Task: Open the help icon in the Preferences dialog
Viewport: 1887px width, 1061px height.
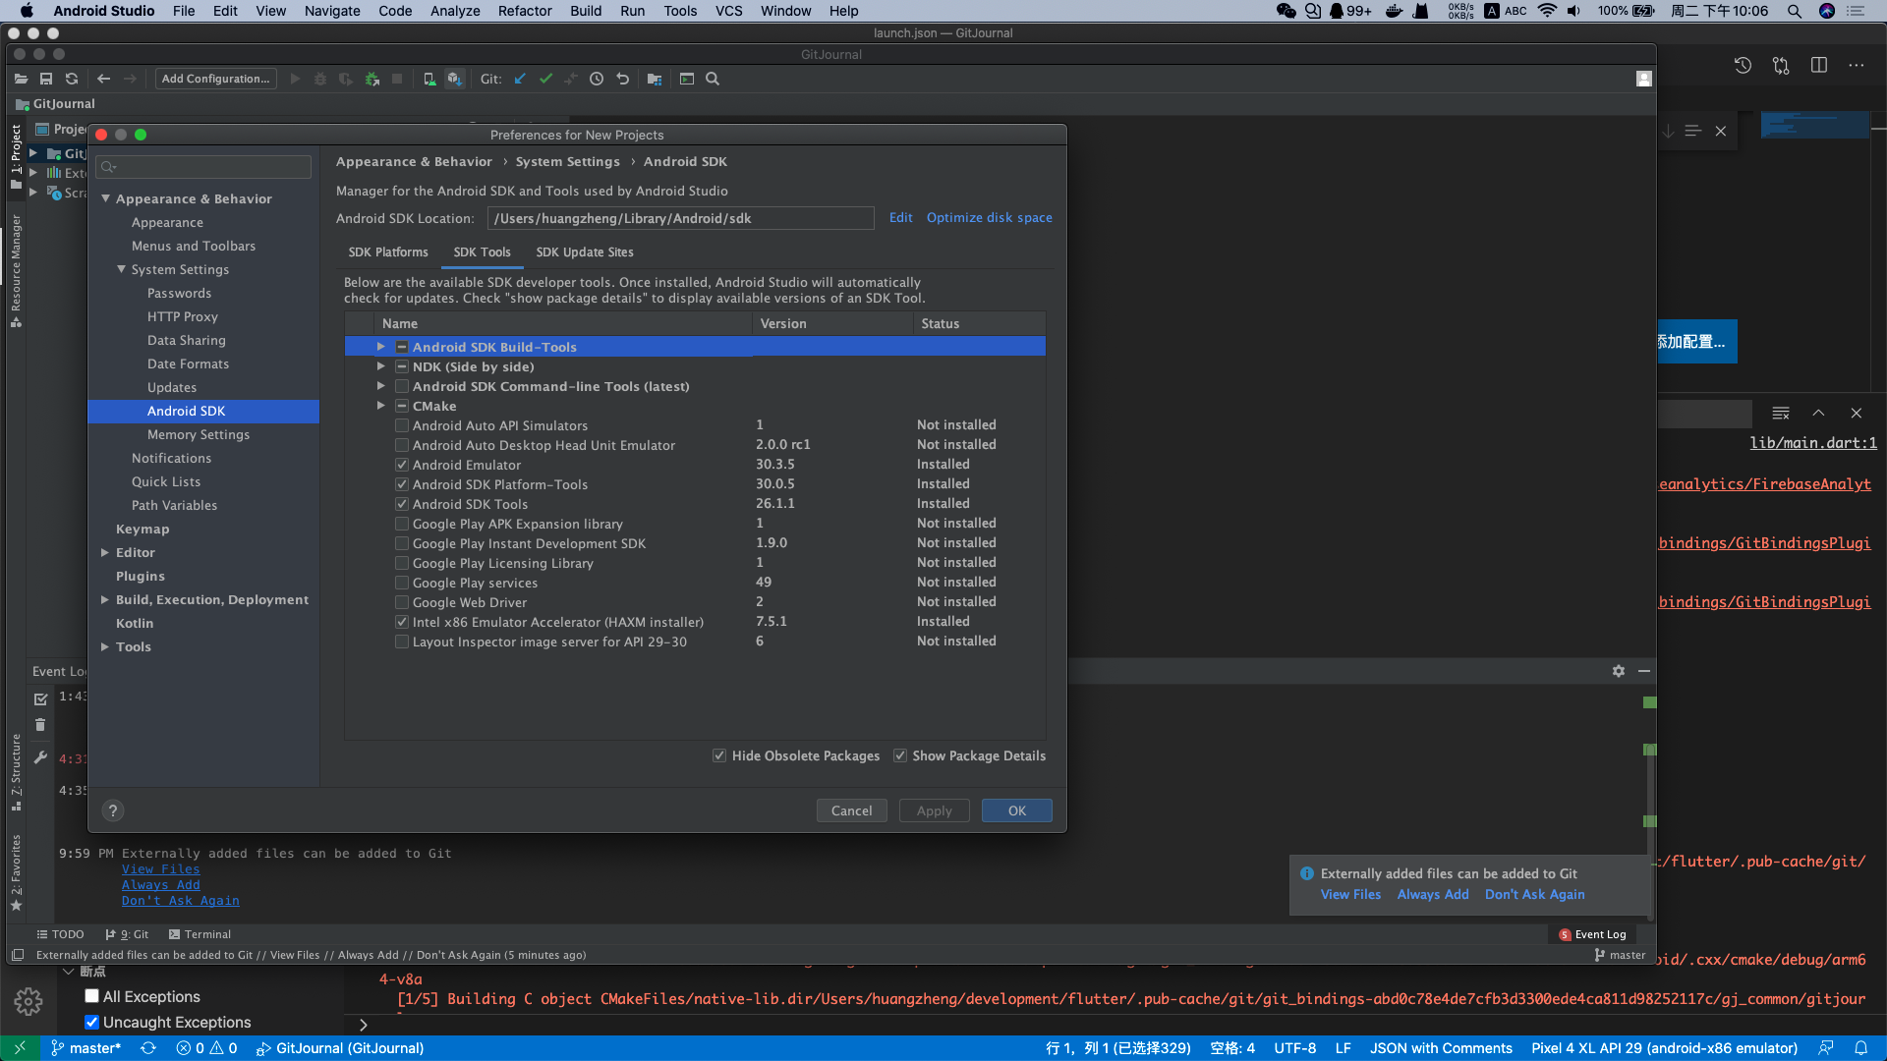Action: pos(112,810)
